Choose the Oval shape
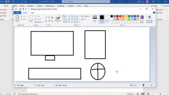 (69, 16)
